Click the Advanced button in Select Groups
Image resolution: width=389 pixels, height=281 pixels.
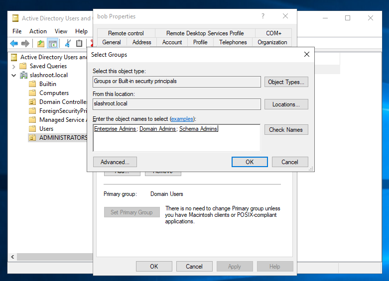115,162
